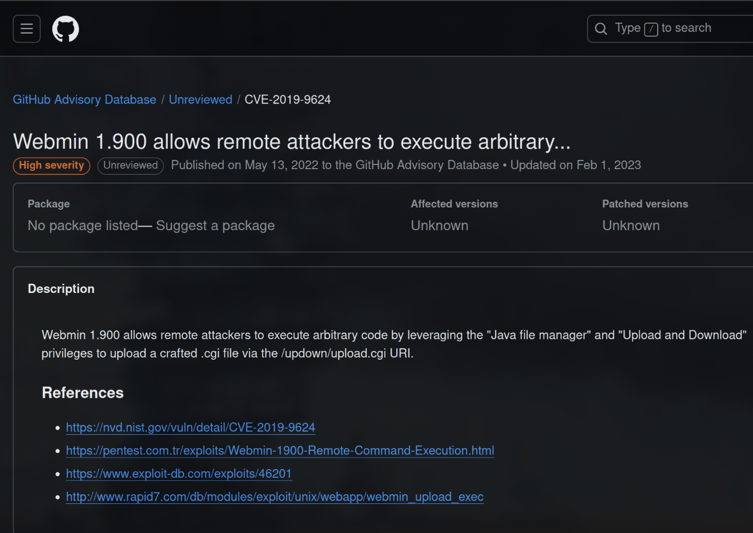
Task: Open the hamburger navigation menu
Action: (x=27, y=29)
